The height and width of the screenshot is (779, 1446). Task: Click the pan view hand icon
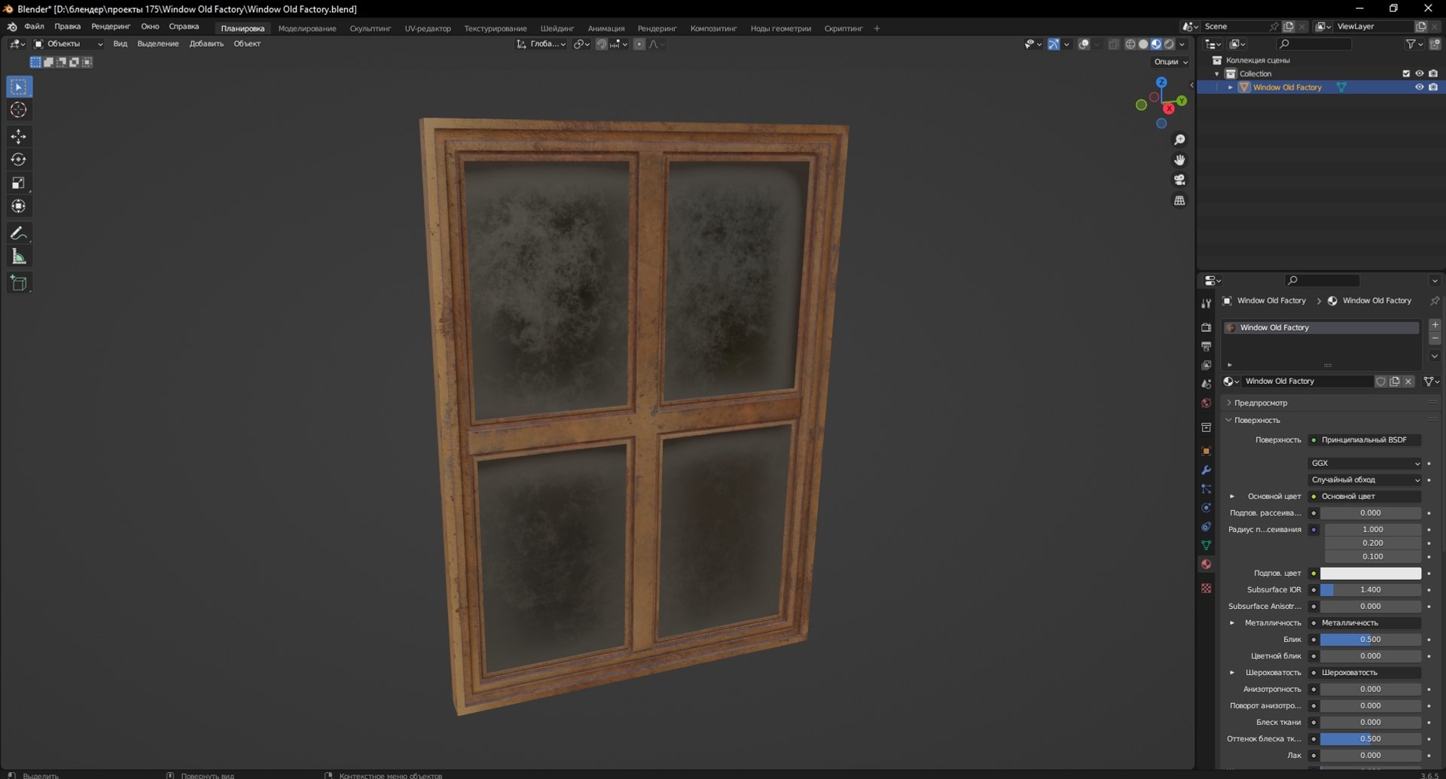click(1179, 160)
